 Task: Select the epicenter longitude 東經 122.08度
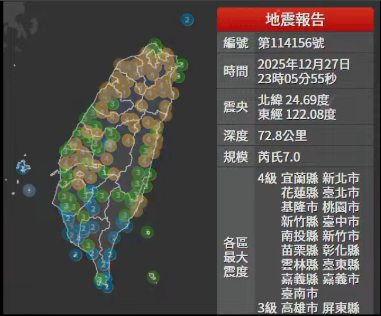coord(297,114)
